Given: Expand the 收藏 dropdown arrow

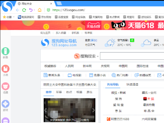Looking at the screenshot, I should click(14, 17).
